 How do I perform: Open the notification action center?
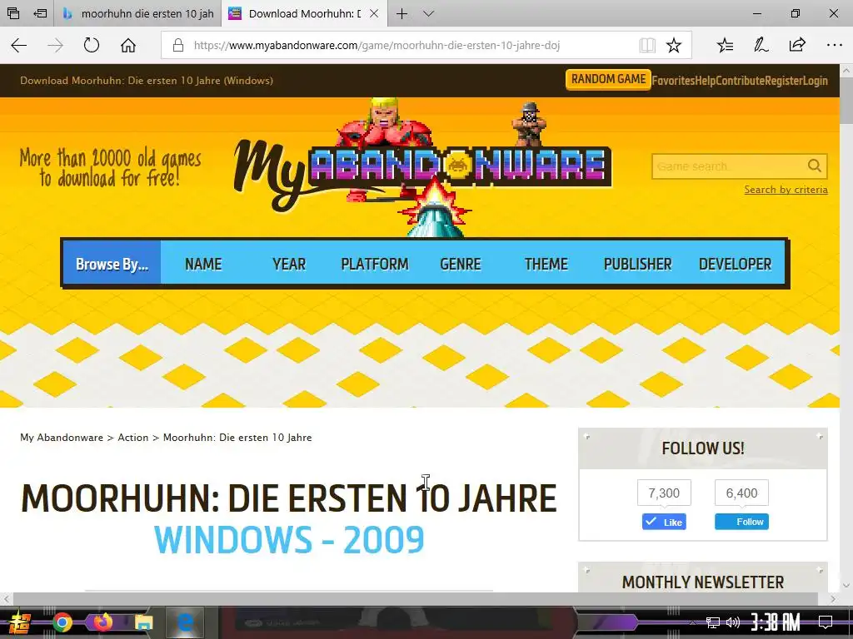point(826,622)
